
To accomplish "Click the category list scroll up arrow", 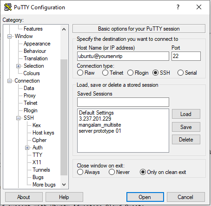I will tap(64, 29).
